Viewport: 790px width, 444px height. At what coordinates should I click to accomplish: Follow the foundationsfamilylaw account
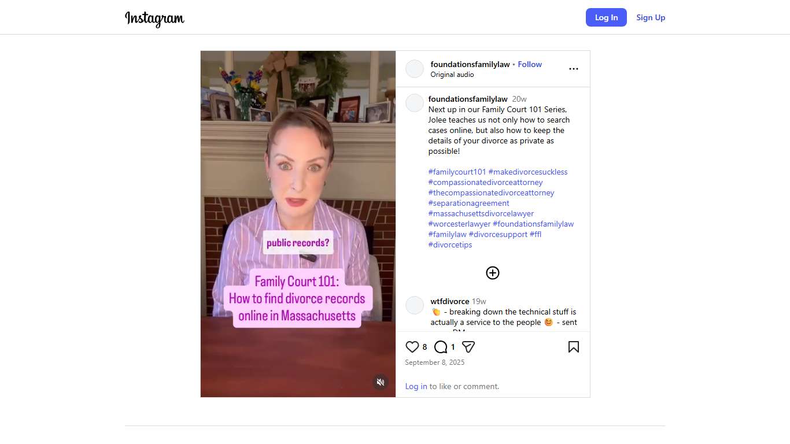tap(530, 64)
